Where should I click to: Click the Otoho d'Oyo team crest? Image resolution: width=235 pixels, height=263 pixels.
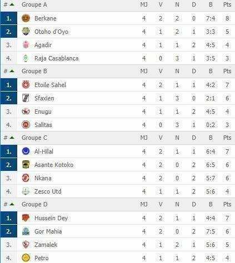click(26, 32)
